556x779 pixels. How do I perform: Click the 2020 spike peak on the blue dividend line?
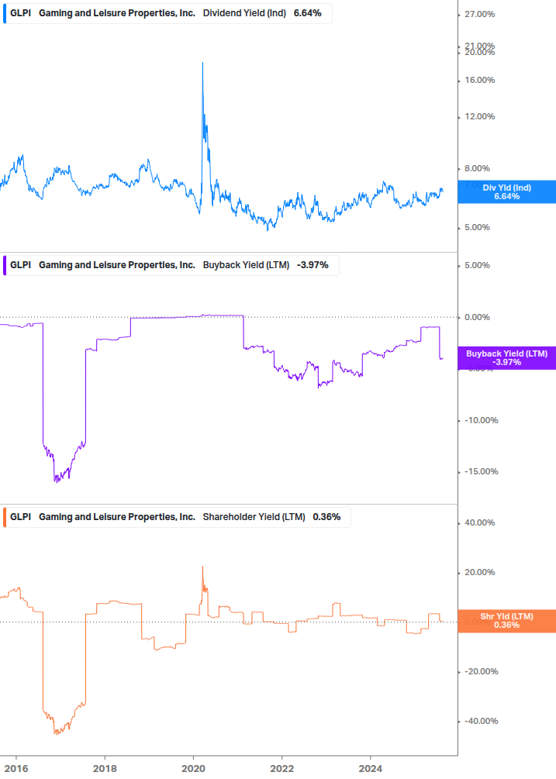202,63
